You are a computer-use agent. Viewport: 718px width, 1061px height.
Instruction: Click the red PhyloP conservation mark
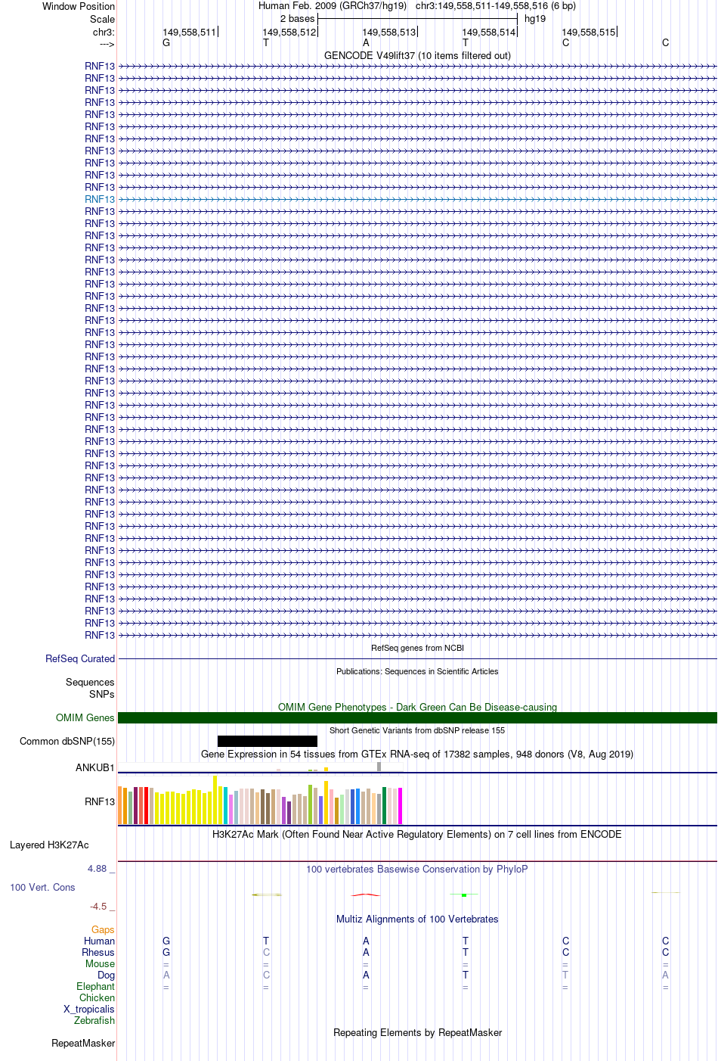pyautogui.click(x=366, y=895)
